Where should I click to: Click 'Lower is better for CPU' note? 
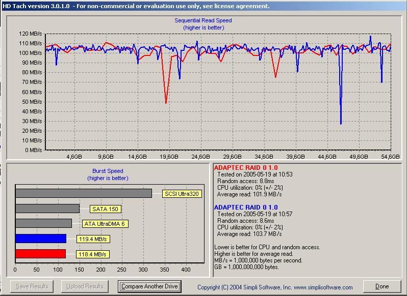[267, 247]
